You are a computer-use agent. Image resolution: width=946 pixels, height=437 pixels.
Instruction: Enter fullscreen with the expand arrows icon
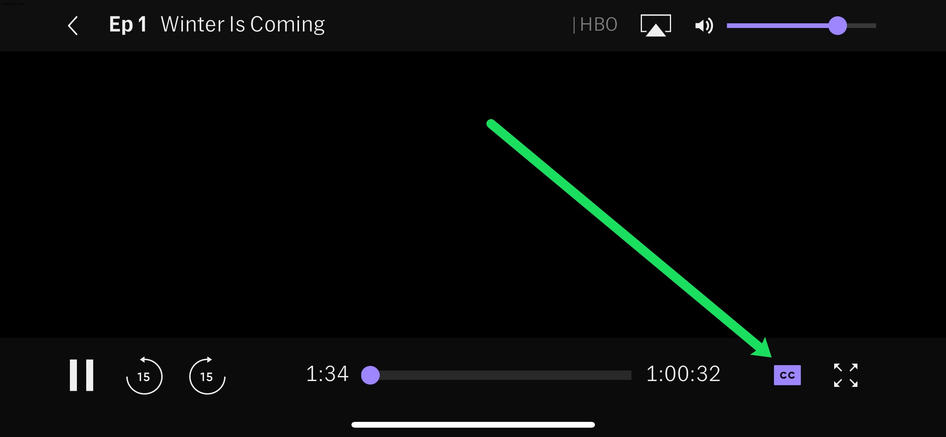click(x=846, y=375)
